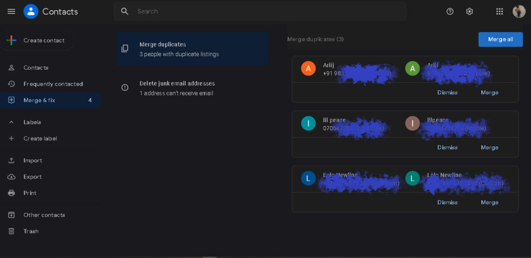
Task: Open the settings gear icon
Action: pos(469,11)
